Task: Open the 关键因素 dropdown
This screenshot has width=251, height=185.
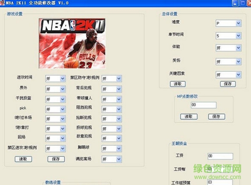Action: 228,75
